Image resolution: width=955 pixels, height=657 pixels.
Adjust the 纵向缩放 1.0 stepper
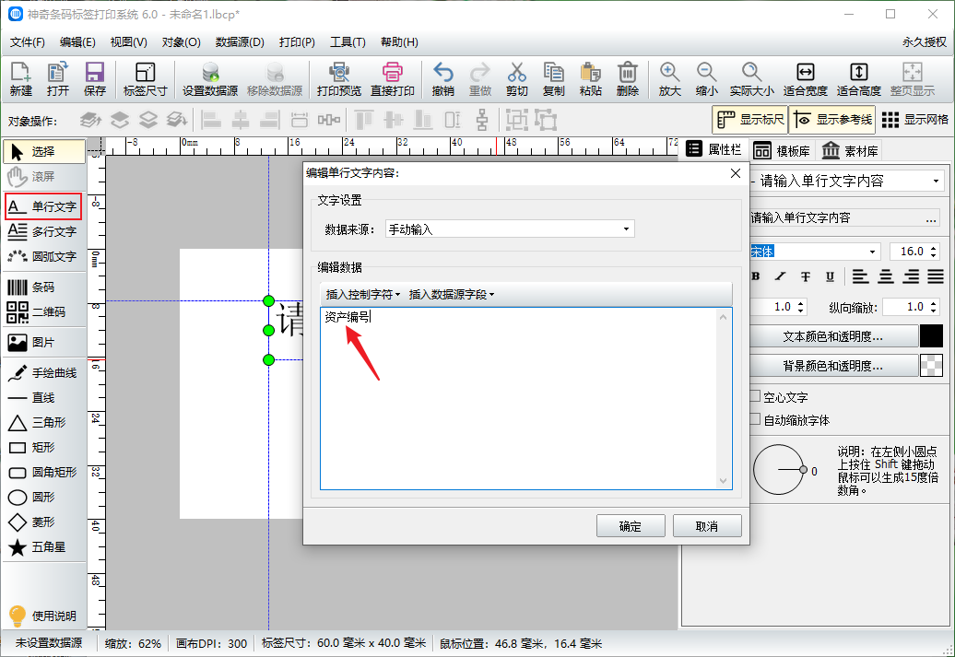[934, 307]
